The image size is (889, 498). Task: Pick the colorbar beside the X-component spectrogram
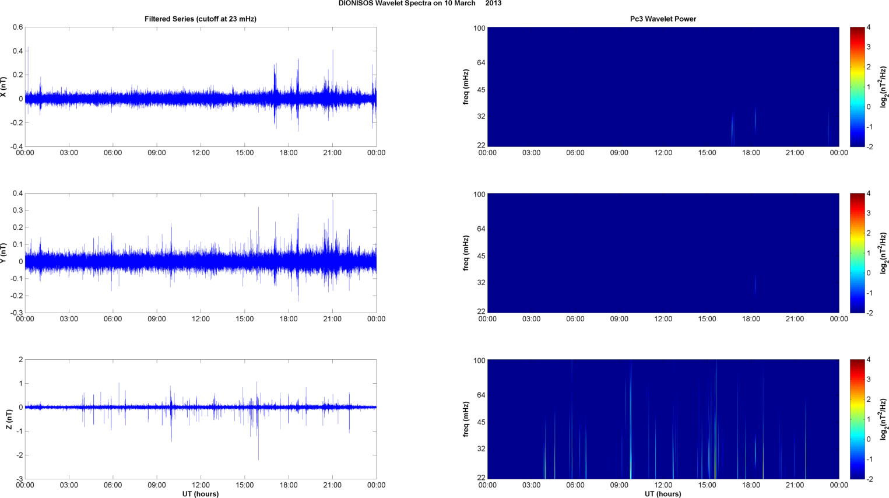pos(857,87)
